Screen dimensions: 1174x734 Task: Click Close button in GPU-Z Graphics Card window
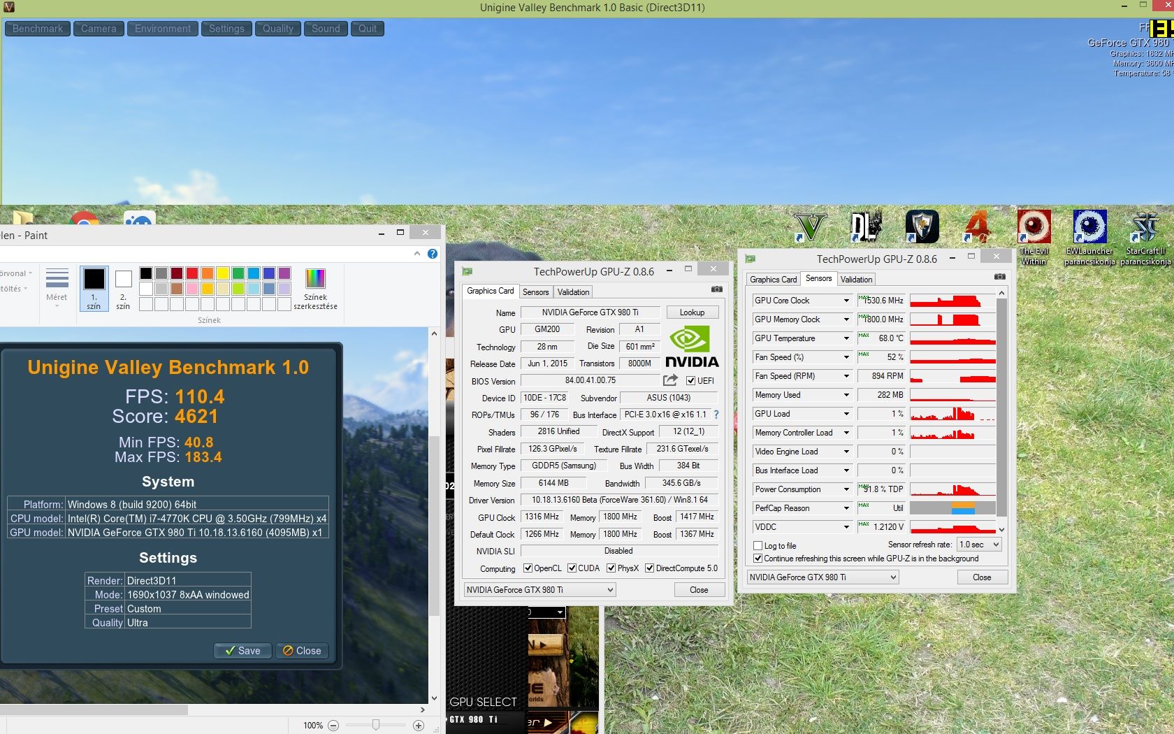tap(699, 590)
